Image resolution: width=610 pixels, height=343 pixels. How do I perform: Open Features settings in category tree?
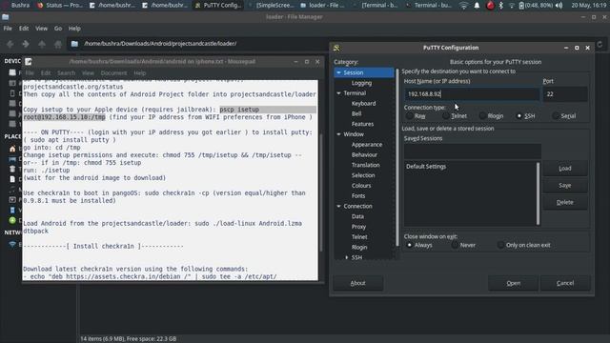click(x=362, y=124)
